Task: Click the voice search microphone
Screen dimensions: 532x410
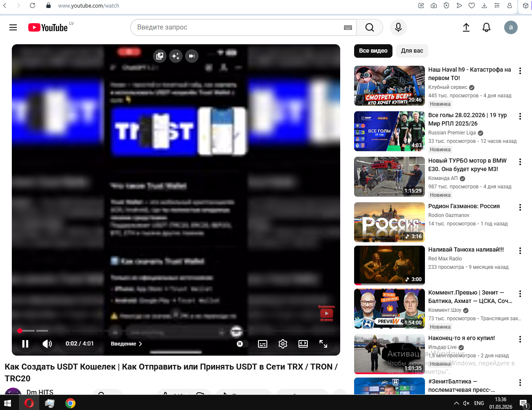Action: 398,27
